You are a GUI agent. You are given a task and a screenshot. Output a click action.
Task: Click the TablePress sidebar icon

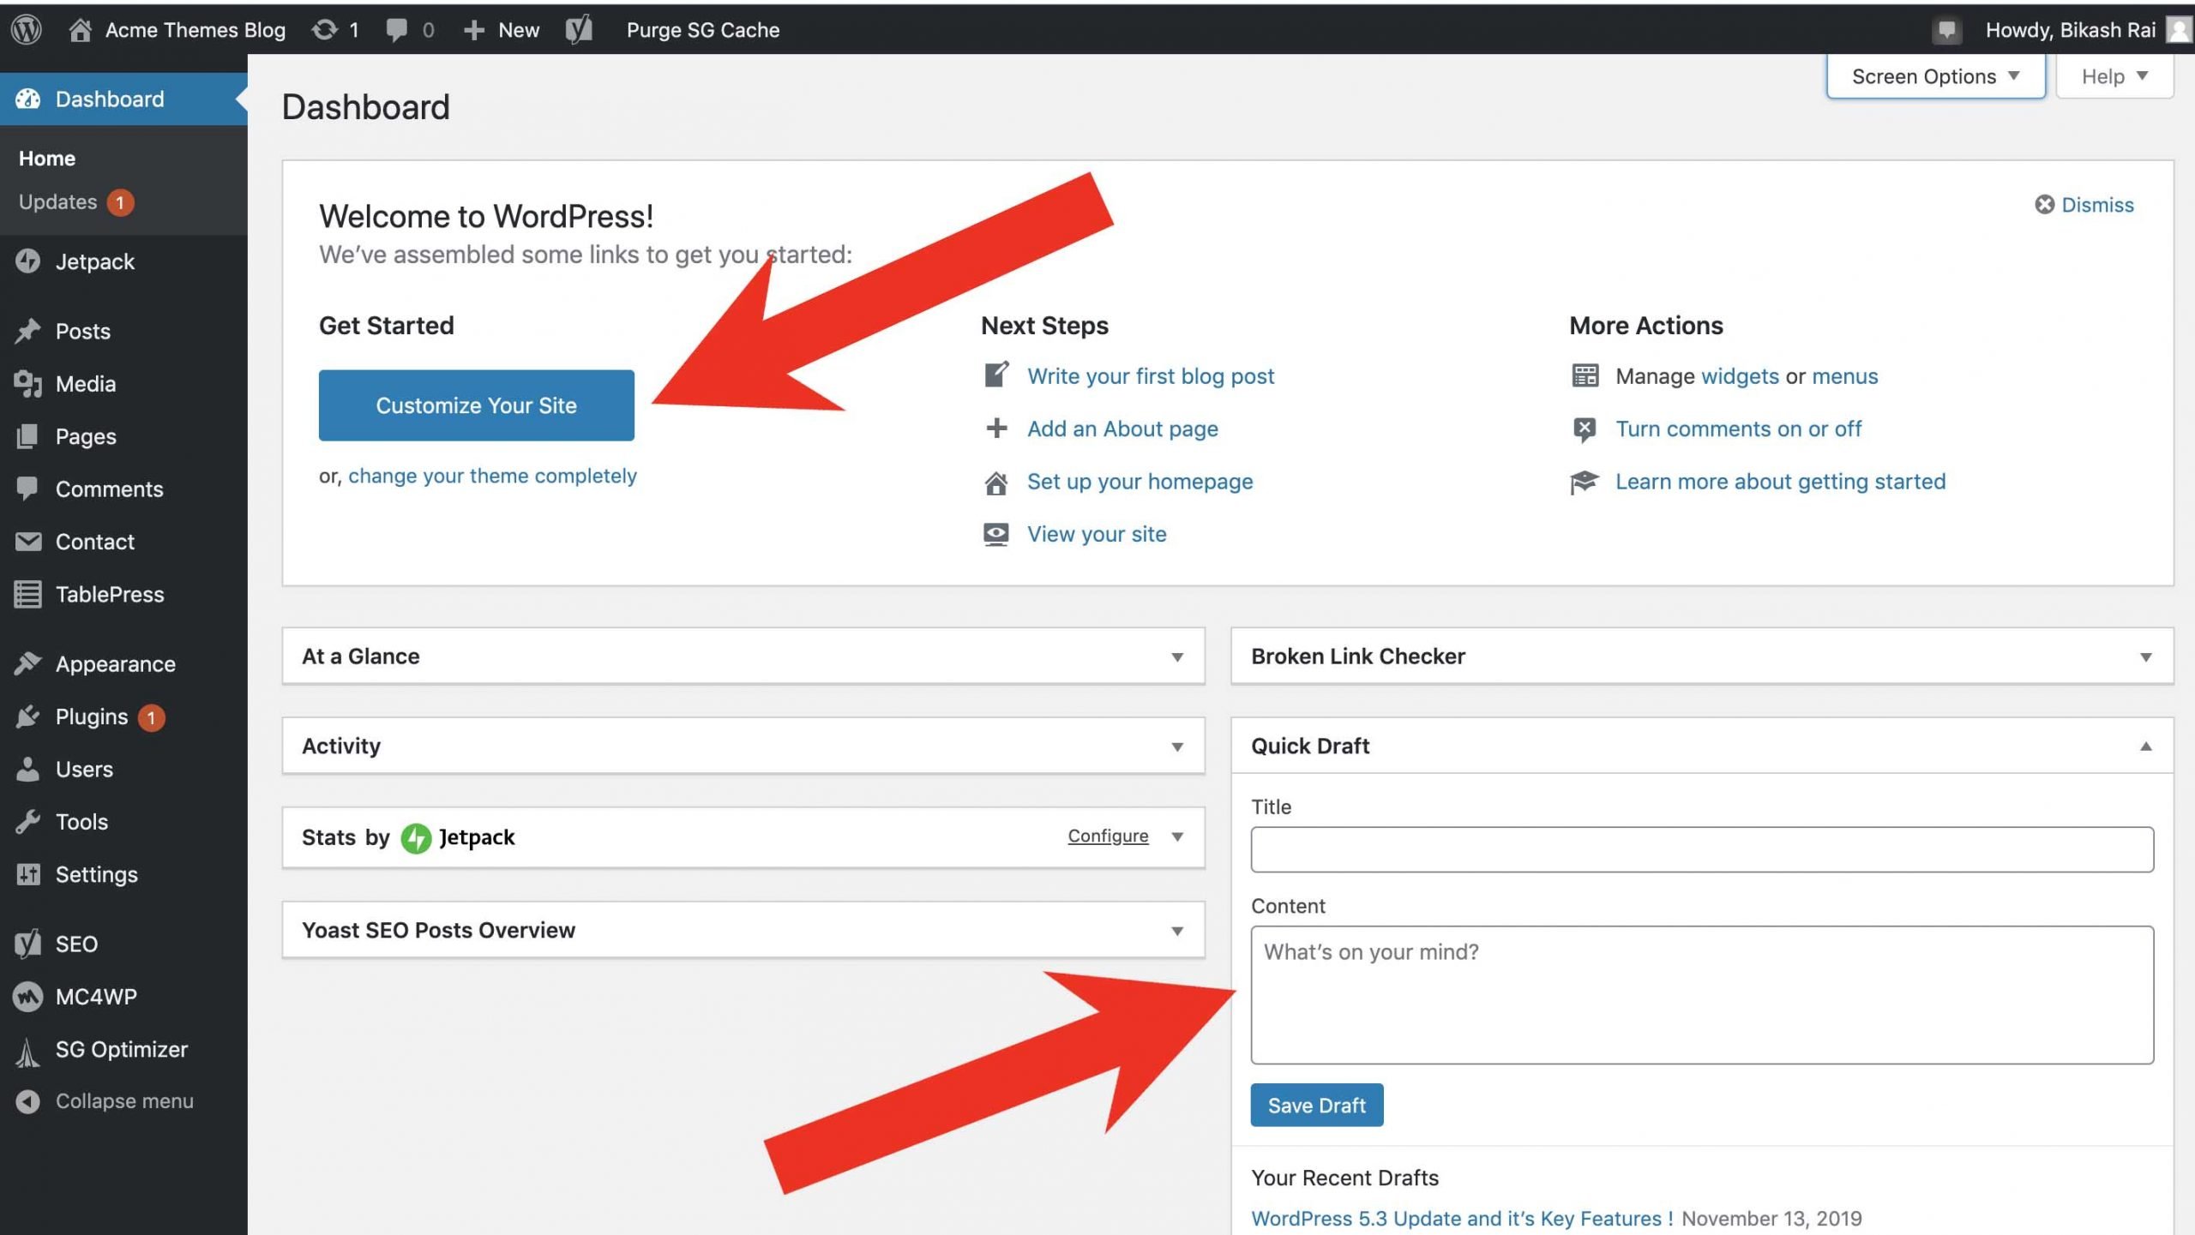[x=27, y=594]
